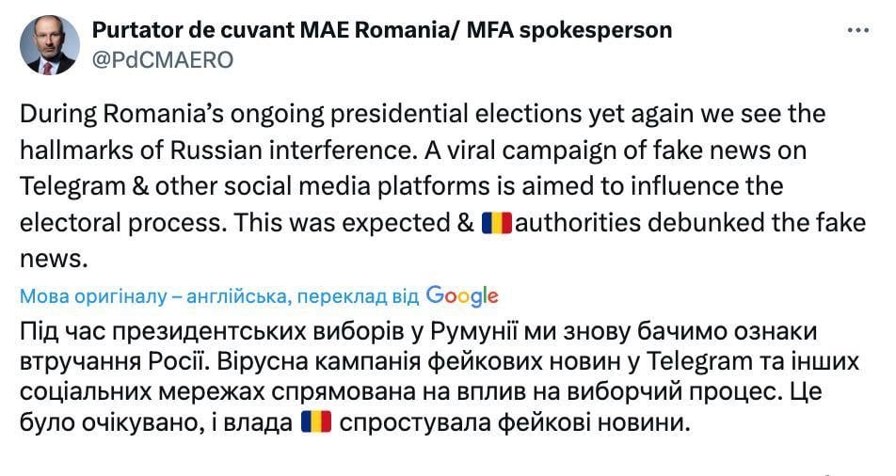Click 'соціальних мережах' in the translated text
896x476 pixels.
142,392
